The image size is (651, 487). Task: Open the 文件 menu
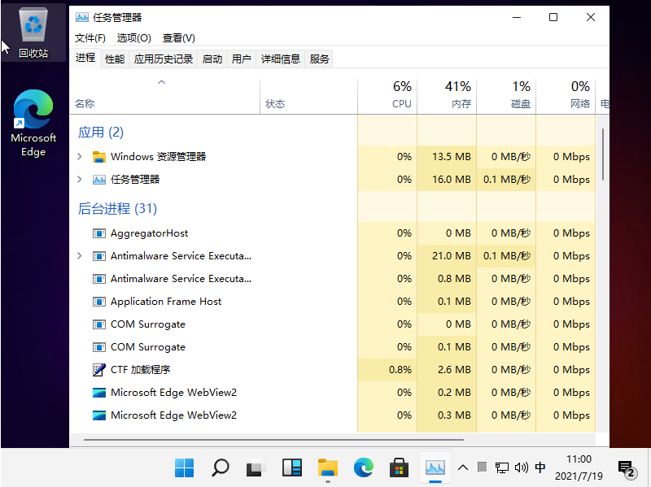(x=90, y=37)
